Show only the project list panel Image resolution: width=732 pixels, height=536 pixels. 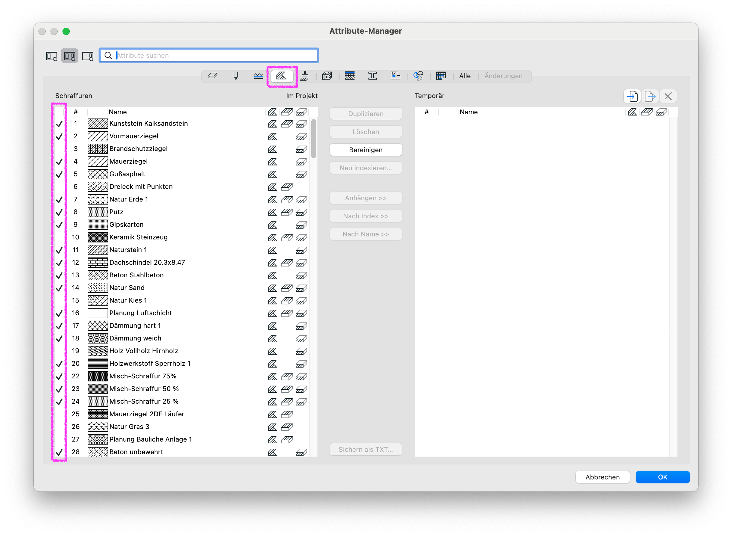(x=52, y=56)
